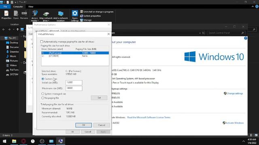Open Downloads in the navigation pane
The width and height of the screenshot is (259, 145).
12,52
